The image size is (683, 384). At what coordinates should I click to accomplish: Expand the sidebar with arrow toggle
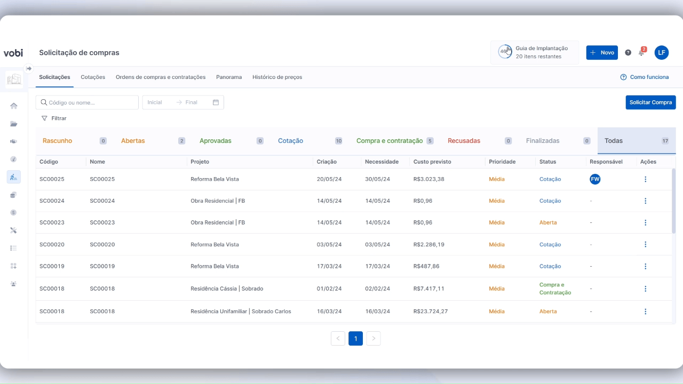pos(29,68)
